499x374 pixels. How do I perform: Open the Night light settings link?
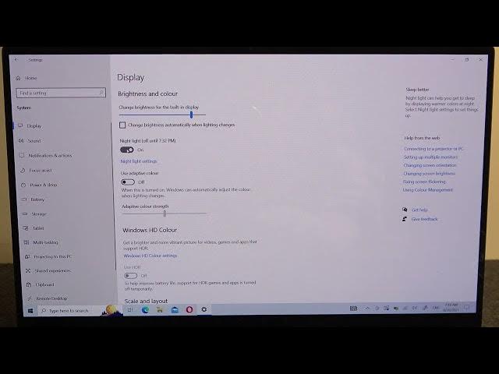(139, 161)
